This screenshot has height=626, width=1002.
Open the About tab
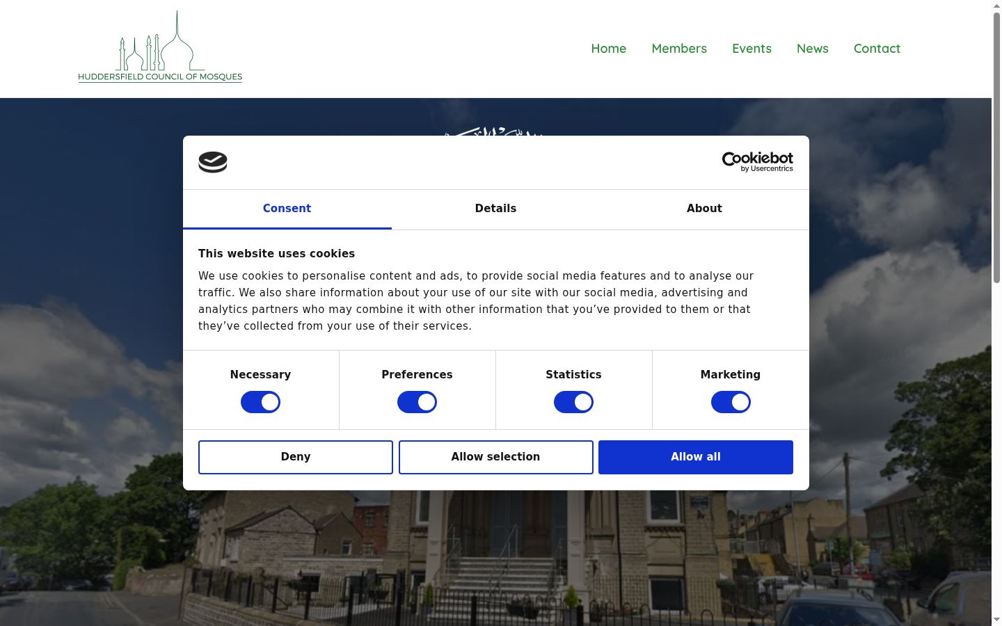point(704,209)
